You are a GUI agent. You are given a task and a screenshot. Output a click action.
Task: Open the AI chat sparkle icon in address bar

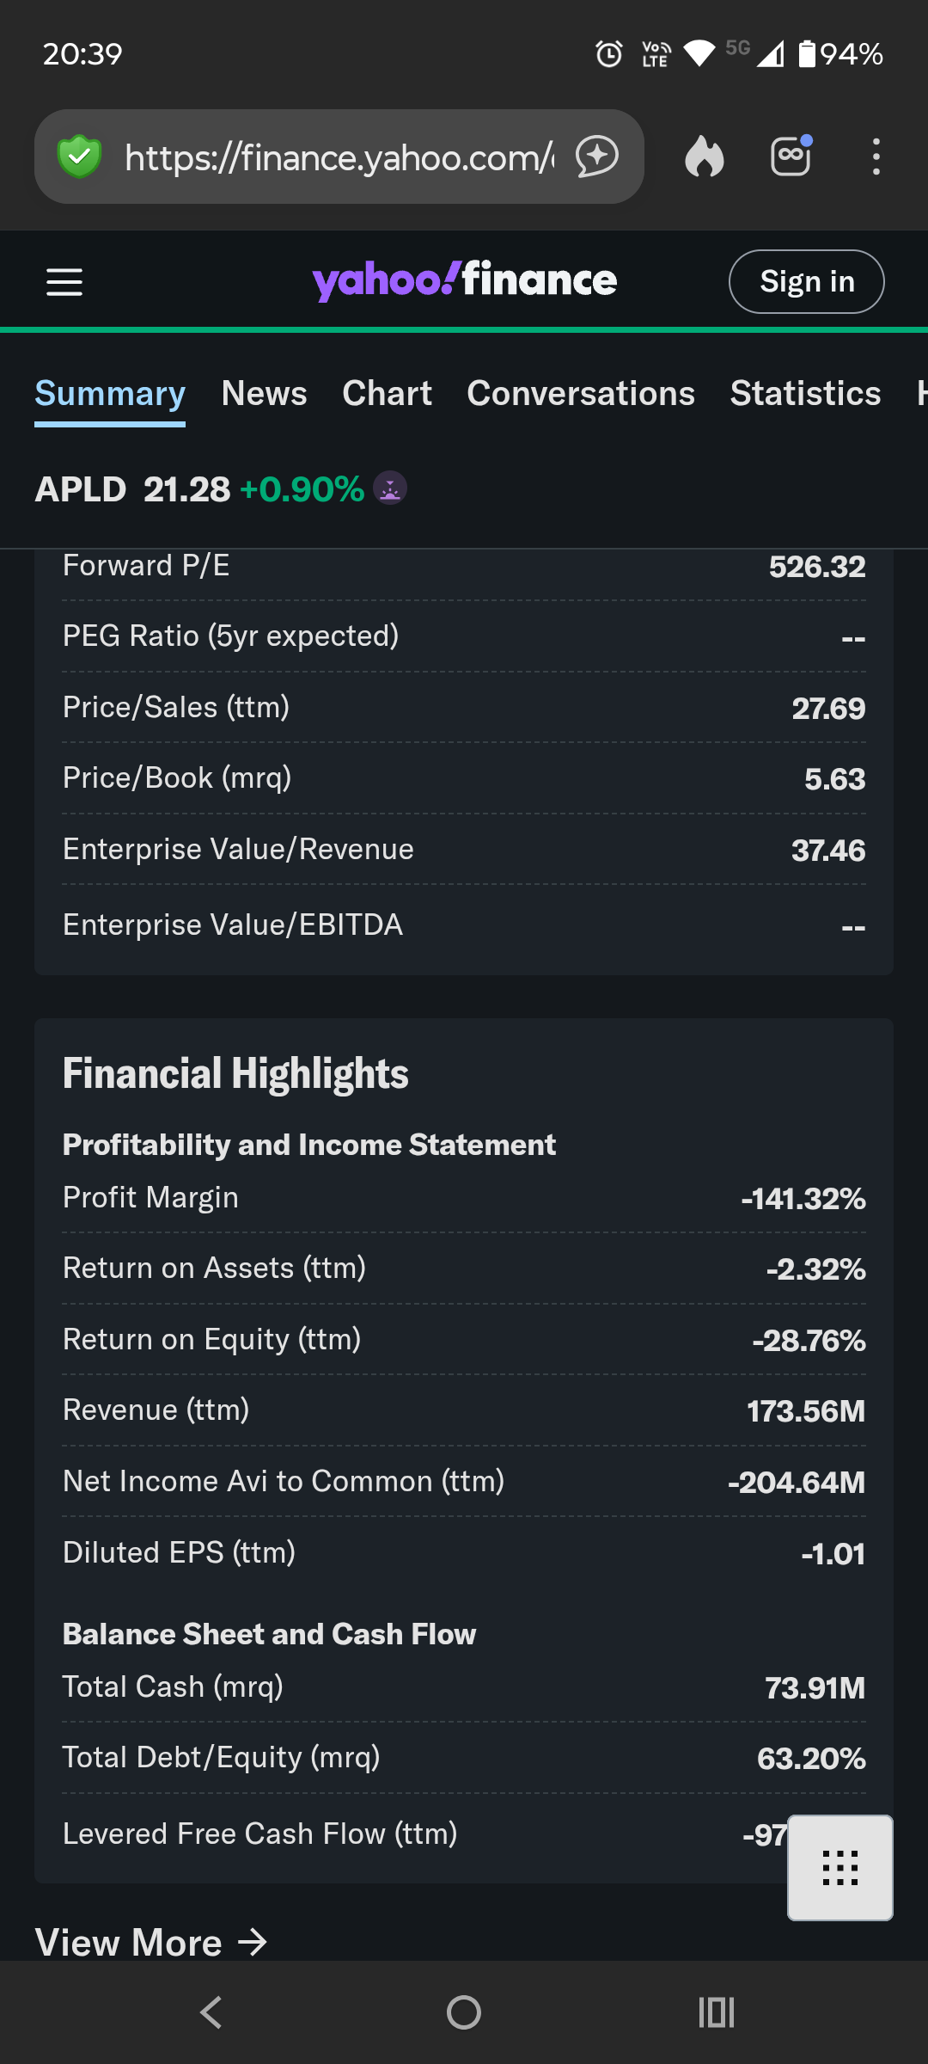click(597, 157)
